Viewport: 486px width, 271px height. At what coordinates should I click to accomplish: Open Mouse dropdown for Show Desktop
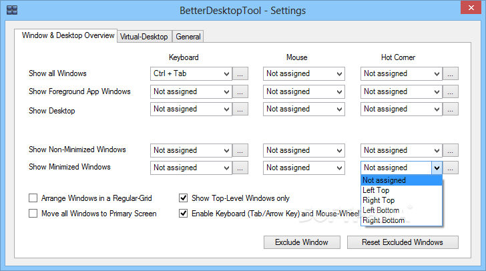[x=304, y=109]
